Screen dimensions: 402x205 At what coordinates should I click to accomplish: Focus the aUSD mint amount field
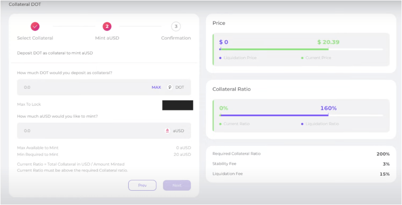pyautogui.click(x=104, y=131)
